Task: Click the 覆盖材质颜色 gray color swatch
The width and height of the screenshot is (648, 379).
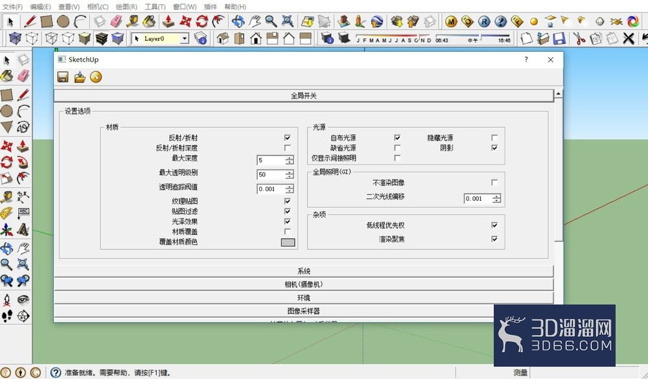Action: pos(288,242)
